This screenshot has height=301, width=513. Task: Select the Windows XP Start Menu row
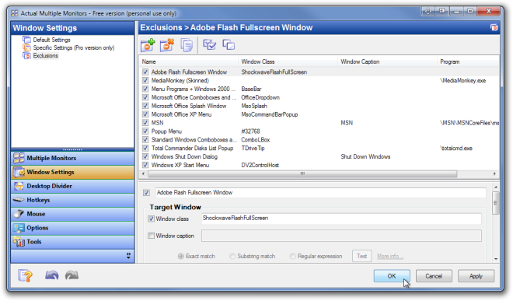pos(319,165)
